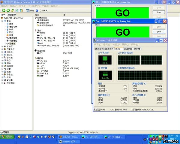
Task: Click the green Back arrow in EVEREST toolbar
Action: click(x=4, y=10)
